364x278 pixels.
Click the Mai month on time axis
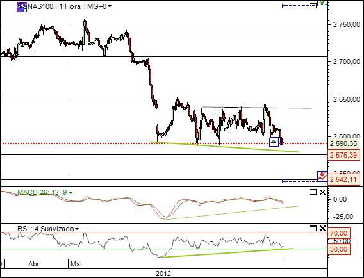click(76, 264)
